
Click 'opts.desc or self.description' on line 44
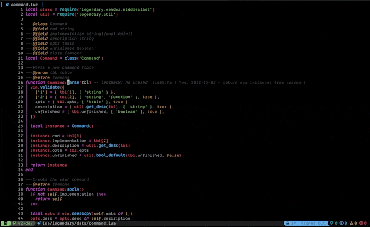click(95, 219)
